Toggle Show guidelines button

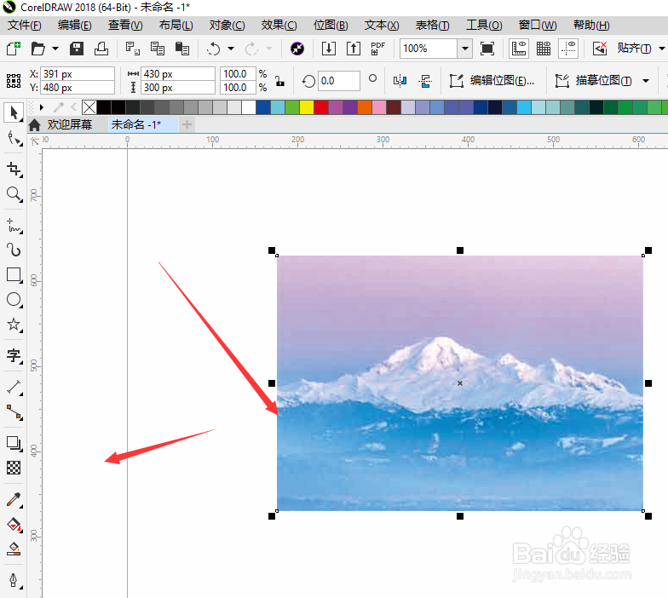tap(568, 48)
